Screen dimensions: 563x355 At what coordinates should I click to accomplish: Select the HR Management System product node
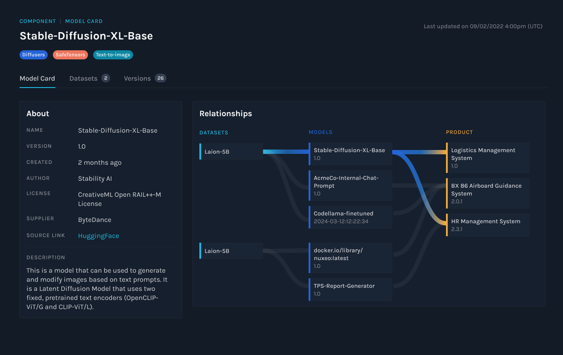pyautogui.click(x=488, y=225)
